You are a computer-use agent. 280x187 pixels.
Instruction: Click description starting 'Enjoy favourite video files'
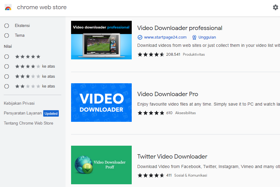209,104
